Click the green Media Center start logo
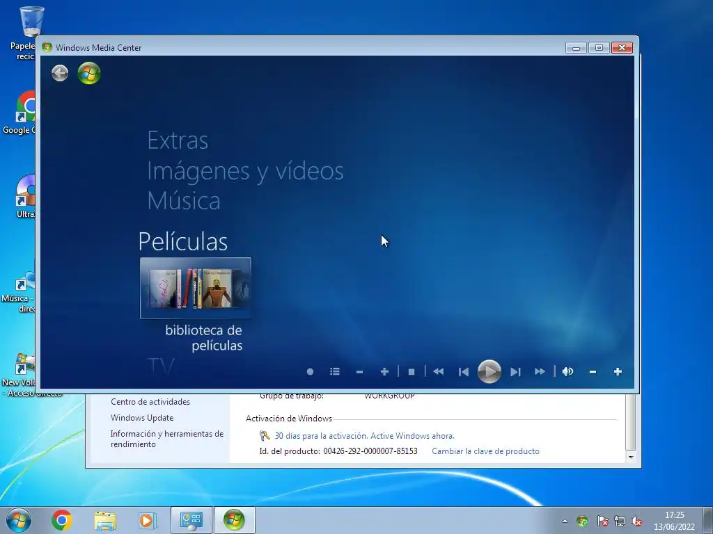Image resolution: width=713 pixels, height=534 pixels. (x=89, y=73)
